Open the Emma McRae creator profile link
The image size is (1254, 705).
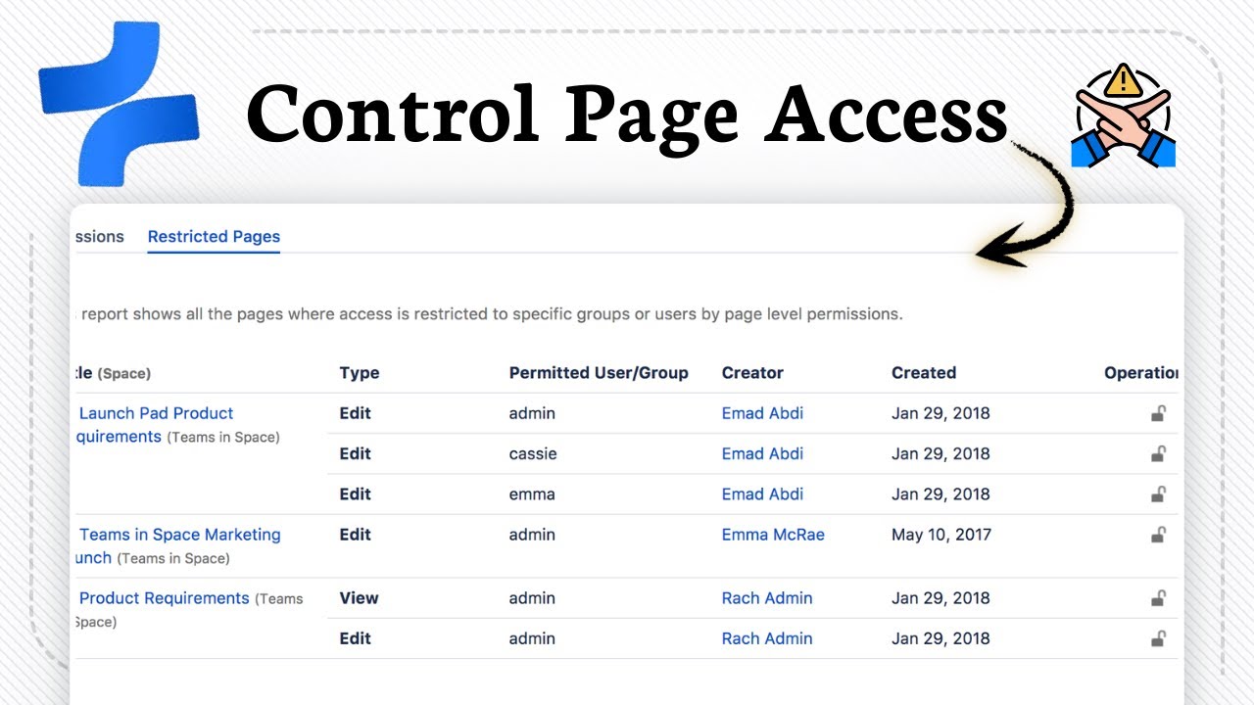pos(773,535)
